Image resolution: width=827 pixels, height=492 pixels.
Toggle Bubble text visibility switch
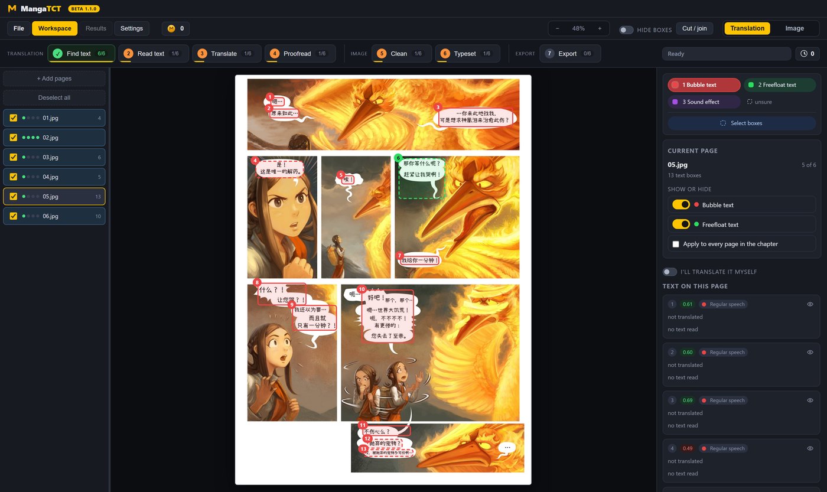(681, 205)
